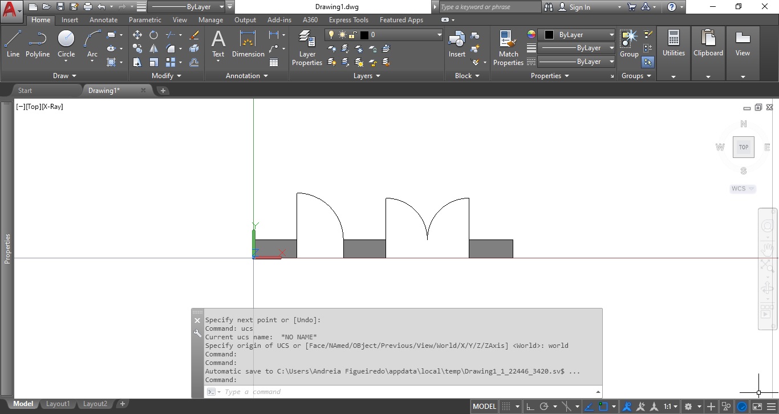This screenshot has height=414, width=779.
Task: Toggle Isometric Drafting in status bar
Action: [x=567, y=407]
